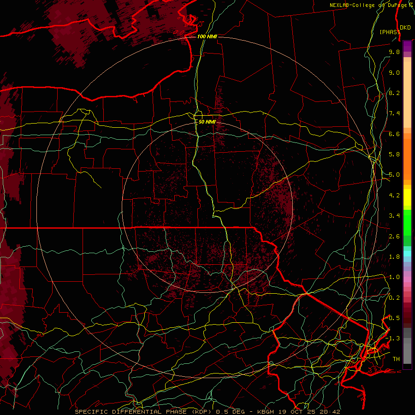Click the 1.8 value on the color scale
415x415 pixels.
point(394,257)
